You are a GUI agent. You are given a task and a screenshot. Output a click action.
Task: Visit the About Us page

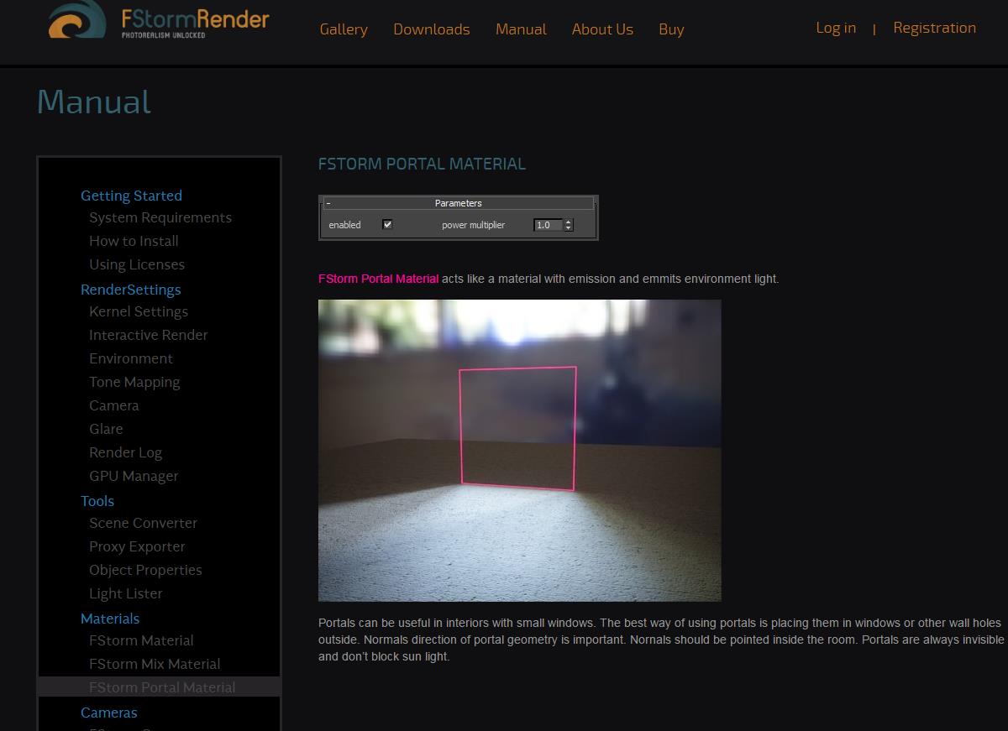click(602, 29)
